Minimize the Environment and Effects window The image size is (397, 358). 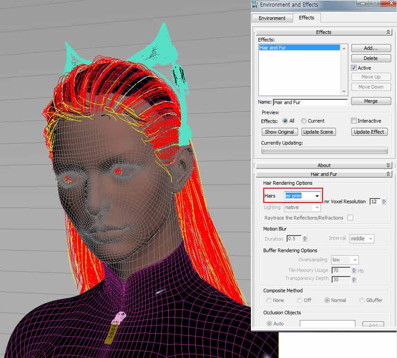[363, 3]
